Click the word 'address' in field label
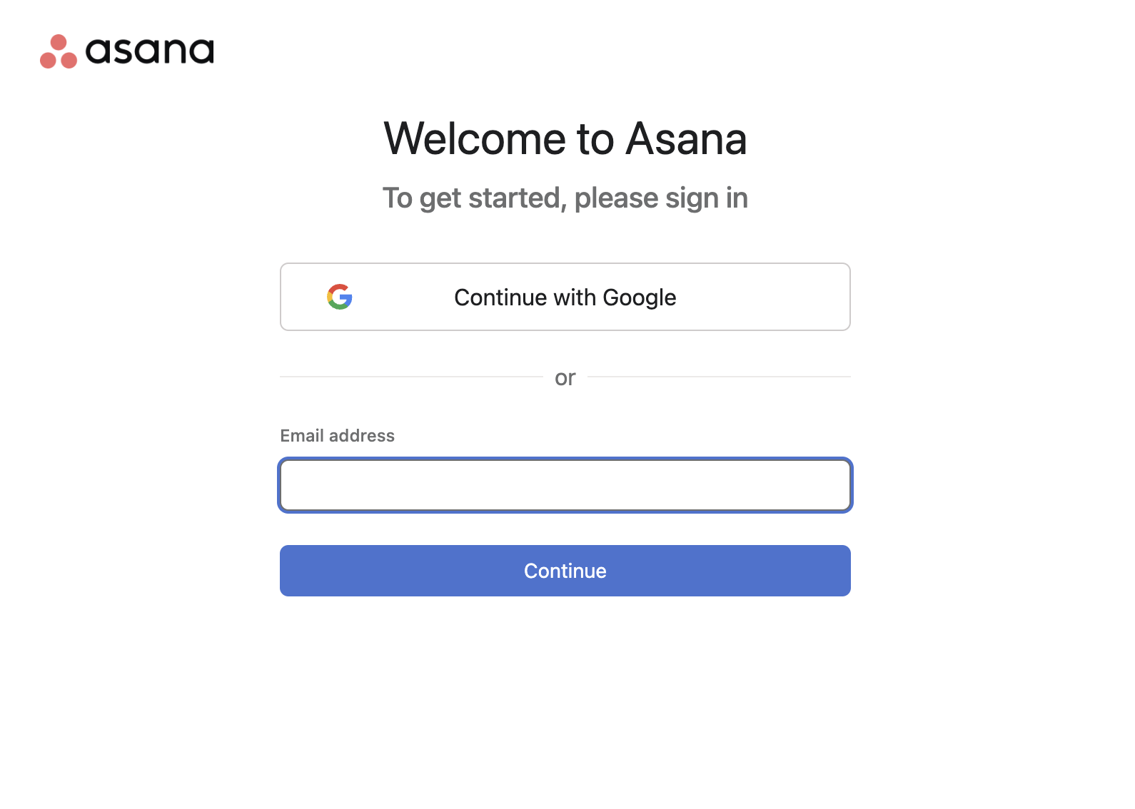1135x809 pixels. click(362, 435)
